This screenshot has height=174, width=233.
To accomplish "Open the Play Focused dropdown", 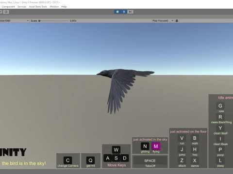I will [x=163, y=21].
